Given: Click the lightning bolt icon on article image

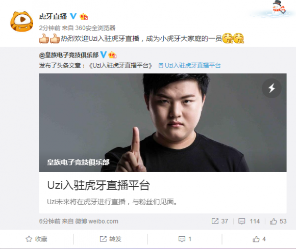Looking at the screenshot, I should pos(272,88).
